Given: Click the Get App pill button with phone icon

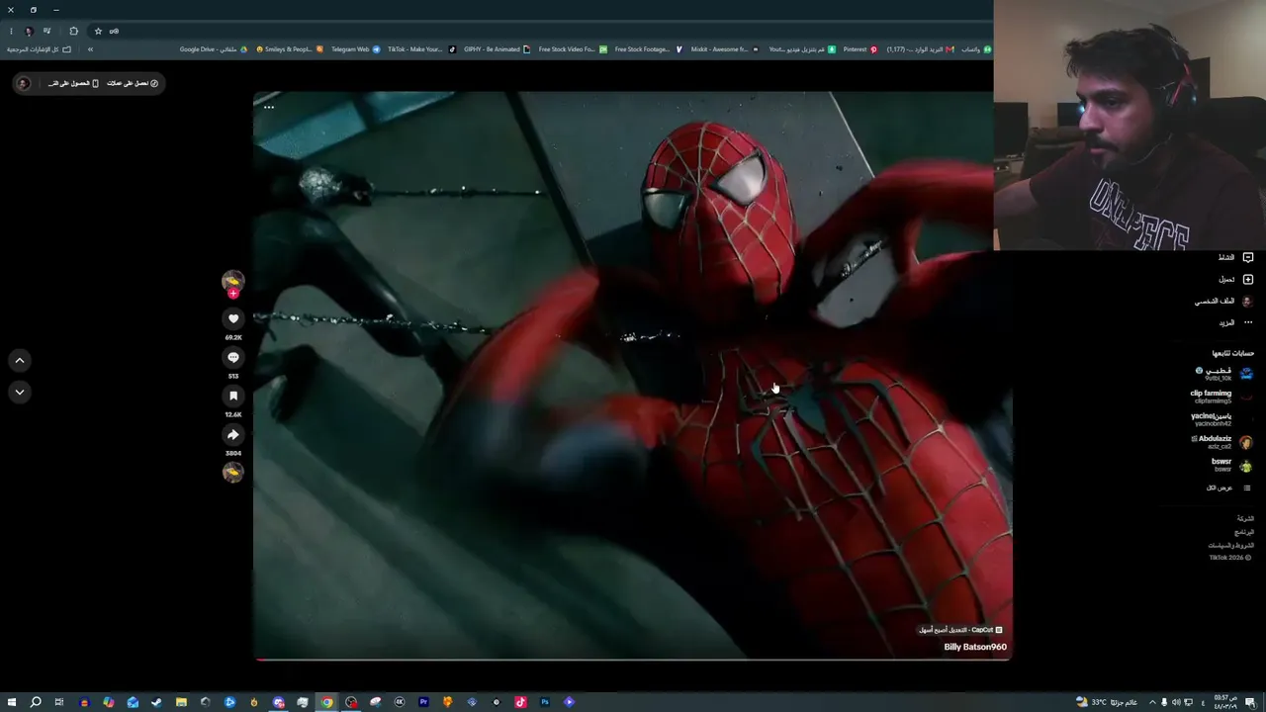Looking at the screenshot, I should coord(71,83).
